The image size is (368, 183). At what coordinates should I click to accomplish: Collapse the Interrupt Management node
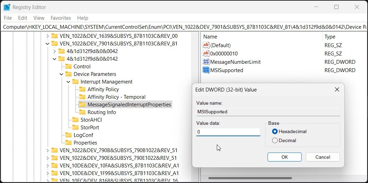tap(68, 82)
